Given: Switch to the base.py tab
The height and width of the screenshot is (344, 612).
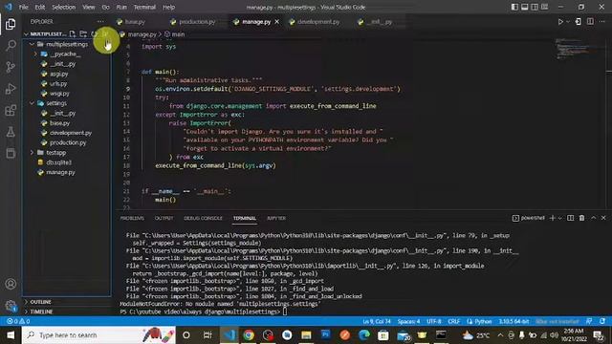Looking at the screenshot, I should pyautogui.click(x=135, y=22).
